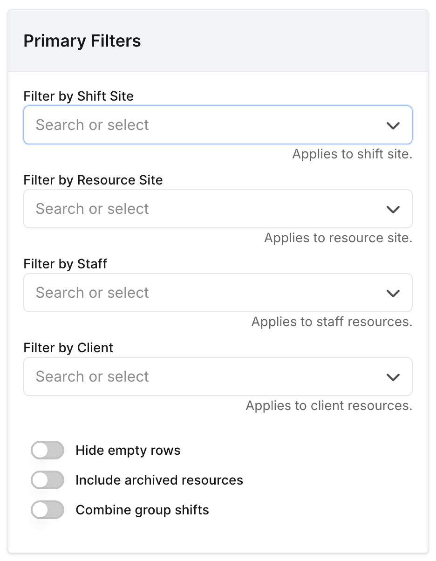This screenshot has width=436, height=561.
Task: Enable the Hide empty rows toggle
Action: pyautogui.click(x=48, y=451)
